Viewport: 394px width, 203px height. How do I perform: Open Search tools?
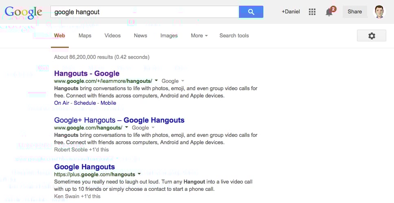[234, 36]
